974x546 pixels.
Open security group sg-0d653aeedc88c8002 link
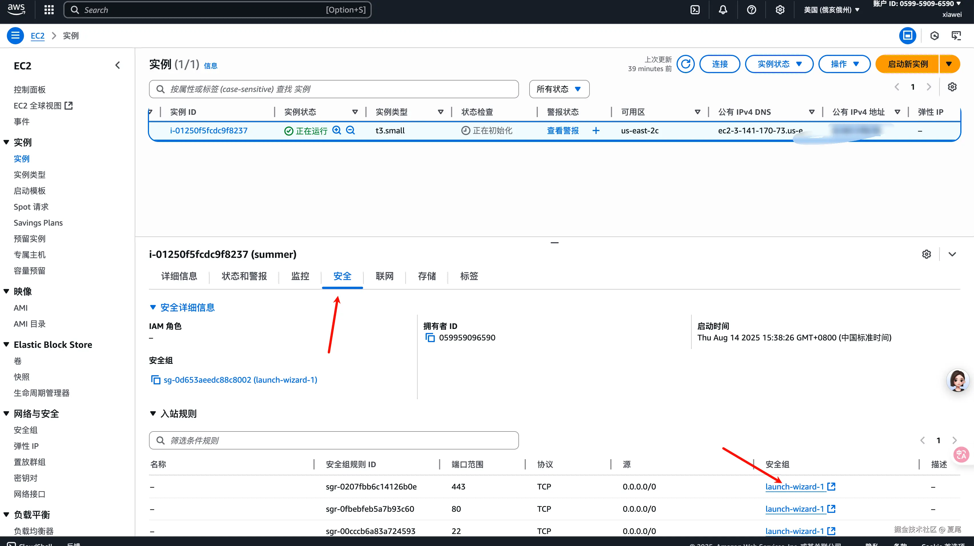click(240, 380)
